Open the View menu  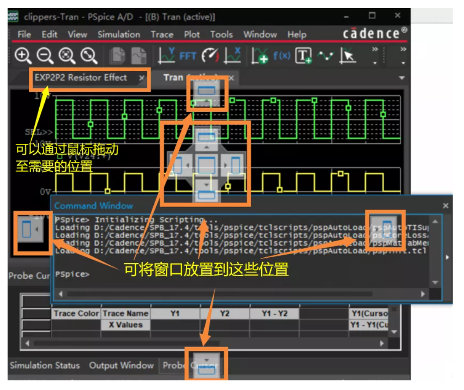pos(77,34)
